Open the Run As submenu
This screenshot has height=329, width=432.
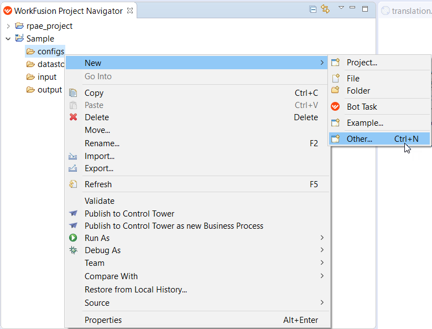click(x=196, y=238)
